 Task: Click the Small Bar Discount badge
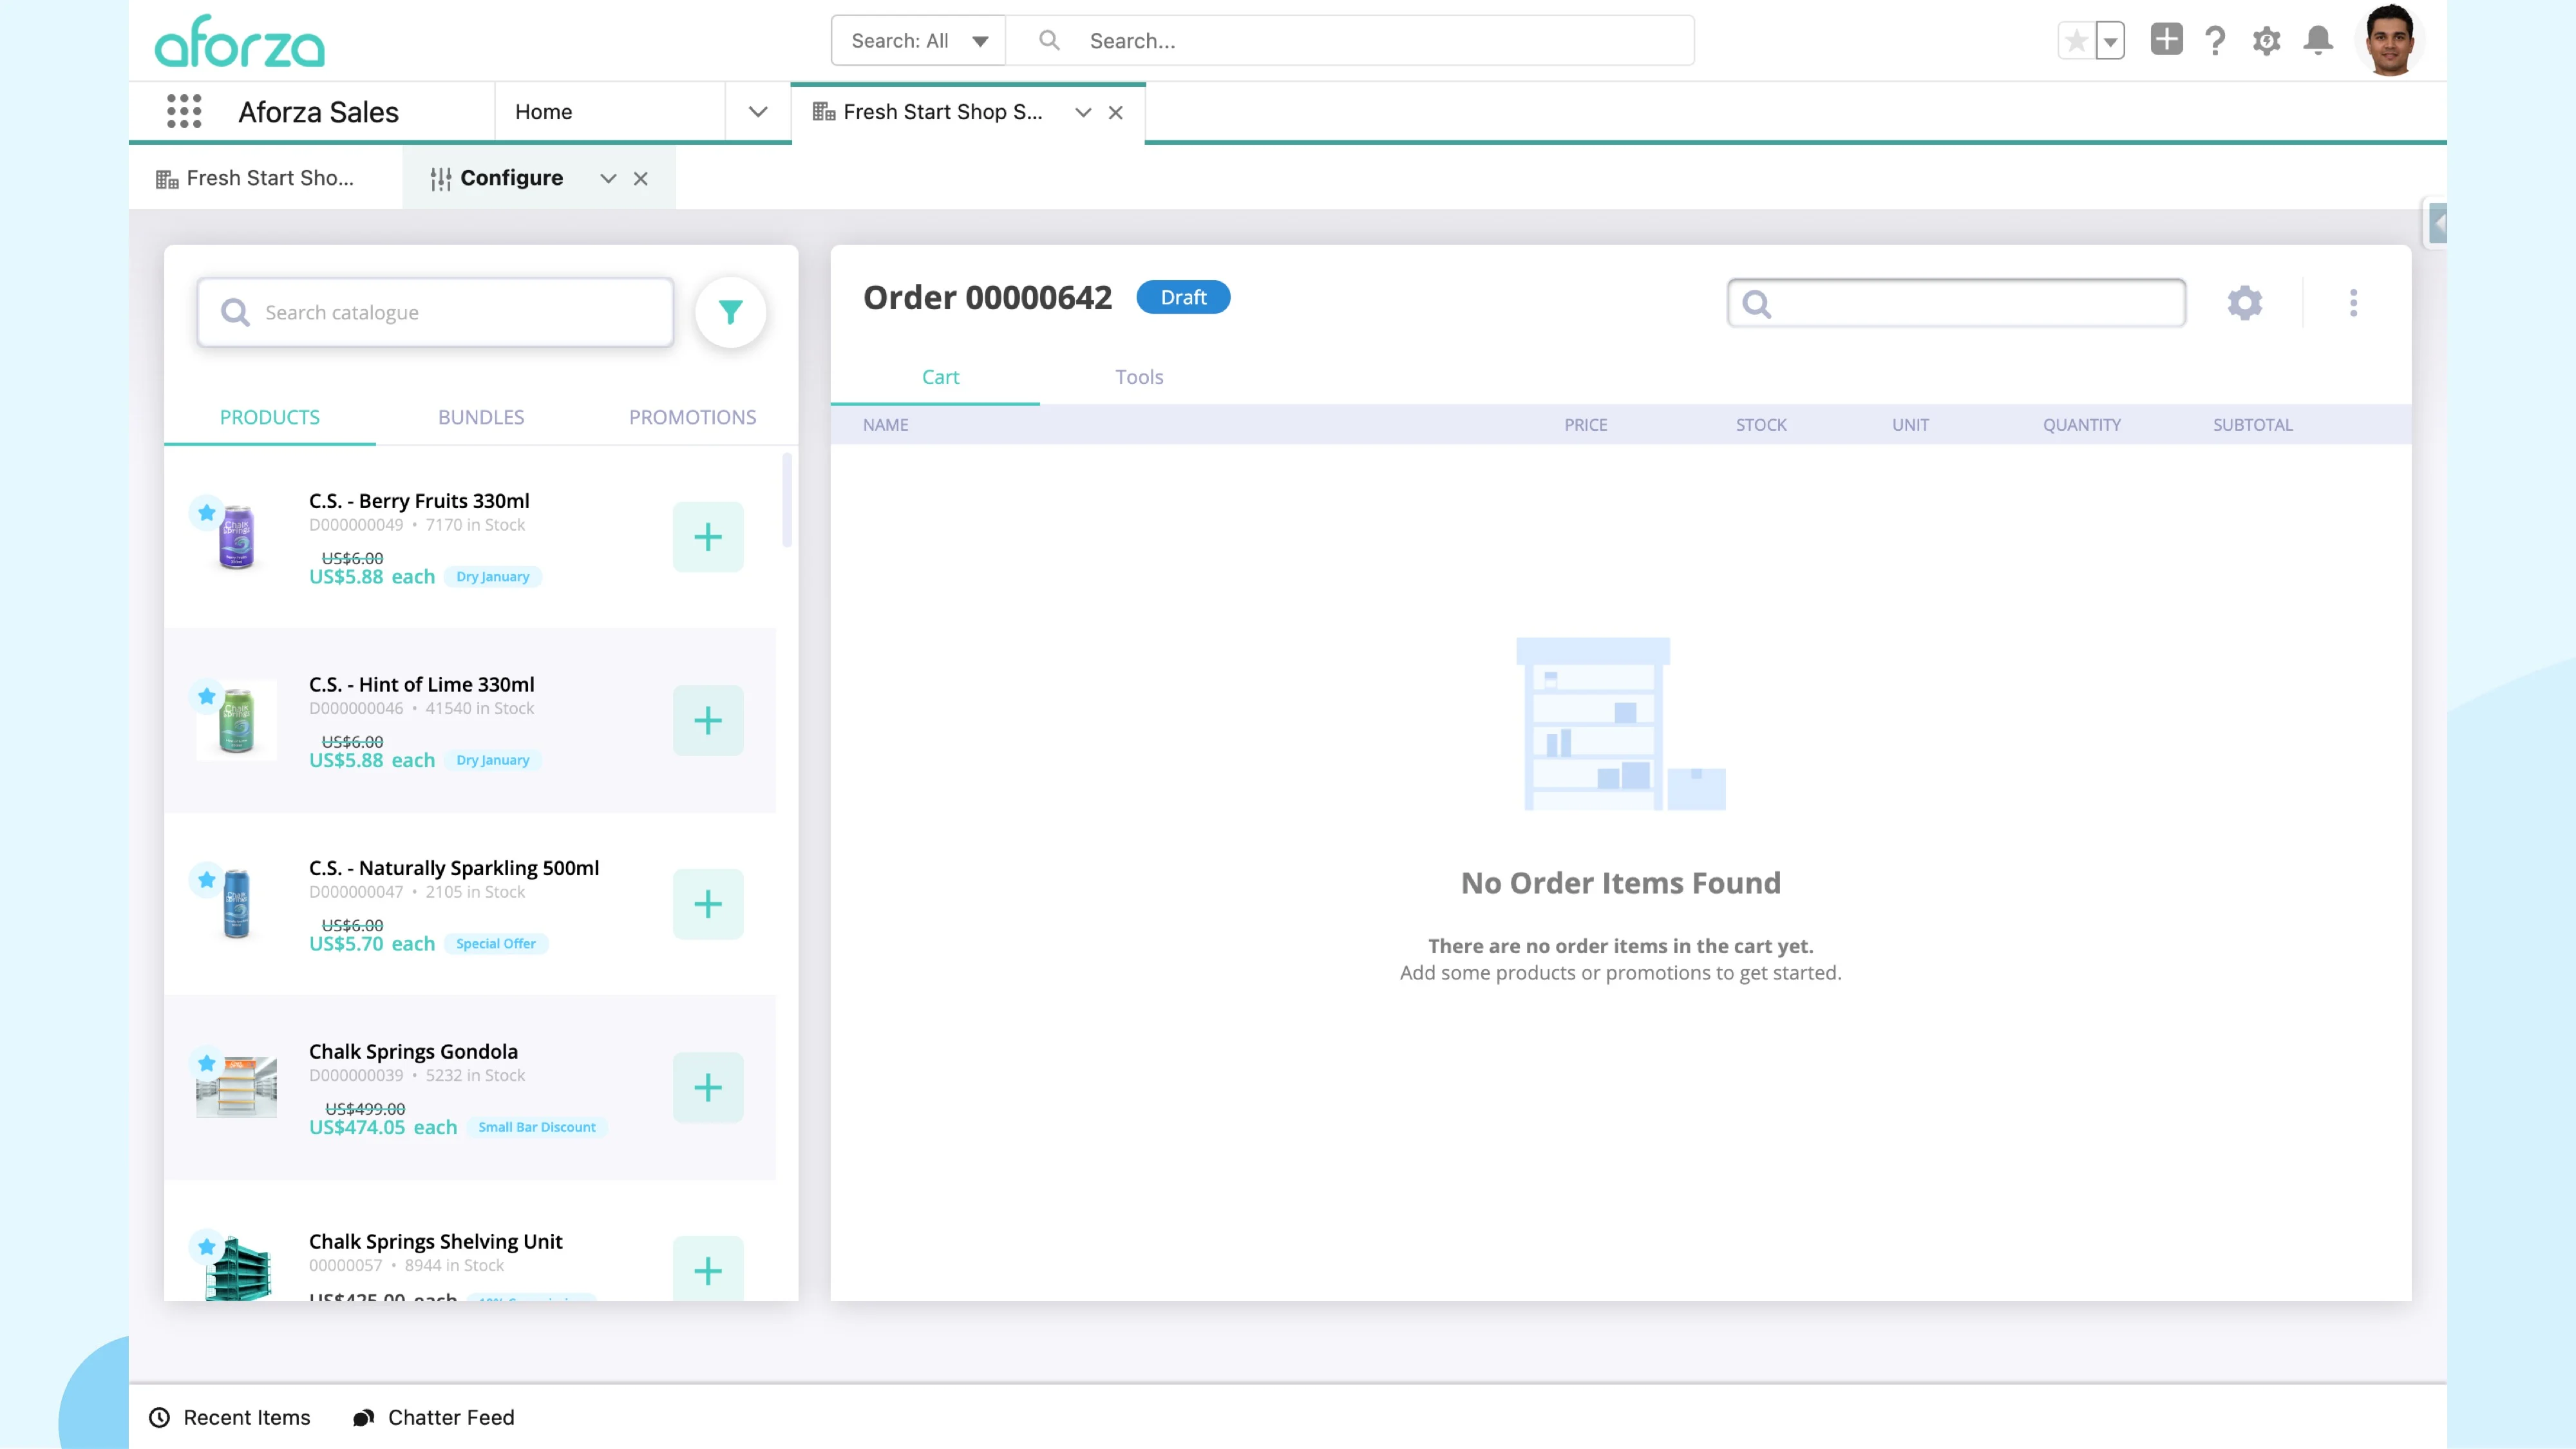tap(537, 1127)
